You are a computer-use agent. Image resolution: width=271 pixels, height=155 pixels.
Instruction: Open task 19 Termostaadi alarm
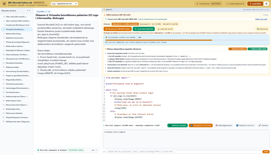17,92
